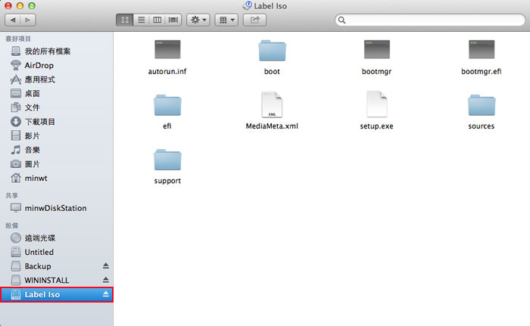The width and height of the screenshot is (530, 326).
Task: Open 音樂 in the sidebar
Action: [57, 150]
